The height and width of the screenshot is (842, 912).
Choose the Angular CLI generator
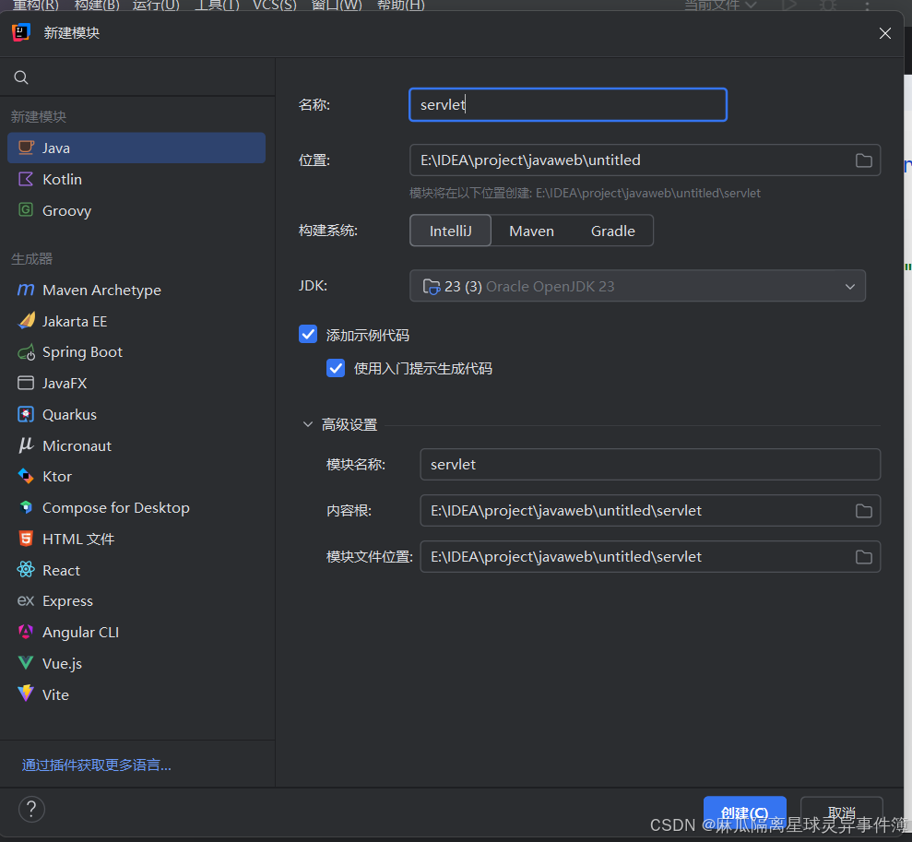point(136,632)
